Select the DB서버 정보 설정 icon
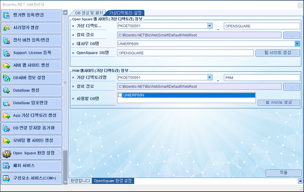The width and height of the screenshot is (304, 192). click(7, 78)
